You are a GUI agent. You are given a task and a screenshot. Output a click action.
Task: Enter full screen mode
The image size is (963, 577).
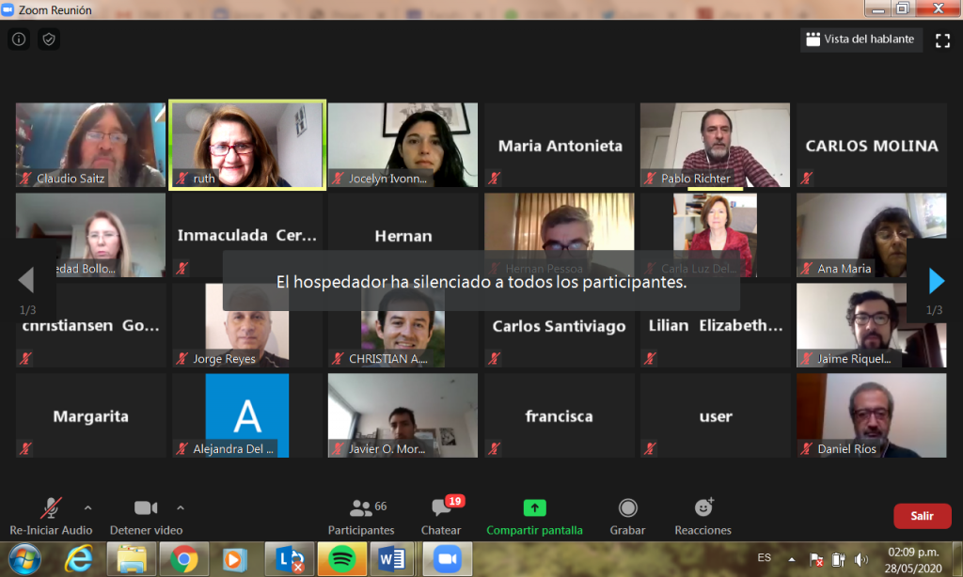tap(942, 39)
